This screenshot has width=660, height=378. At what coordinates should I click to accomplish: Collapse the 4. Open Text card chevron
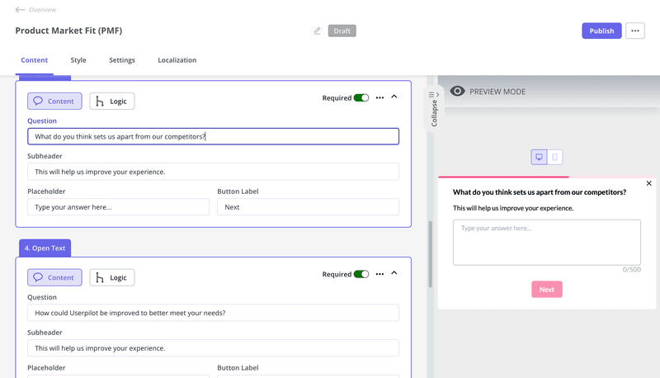(x=394, y=273)
